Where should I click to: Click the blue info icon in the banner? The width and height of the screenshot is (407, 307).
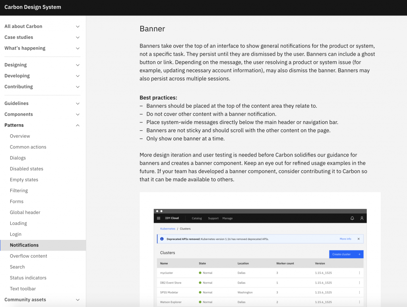click(x=162, y=239)
